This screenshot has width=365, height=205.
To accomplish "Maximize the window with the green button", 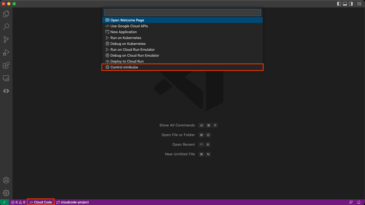I will [14, 4].
